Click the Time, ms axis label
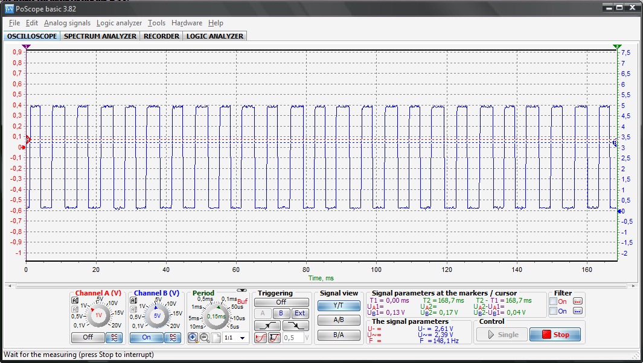 click(321, 278)
